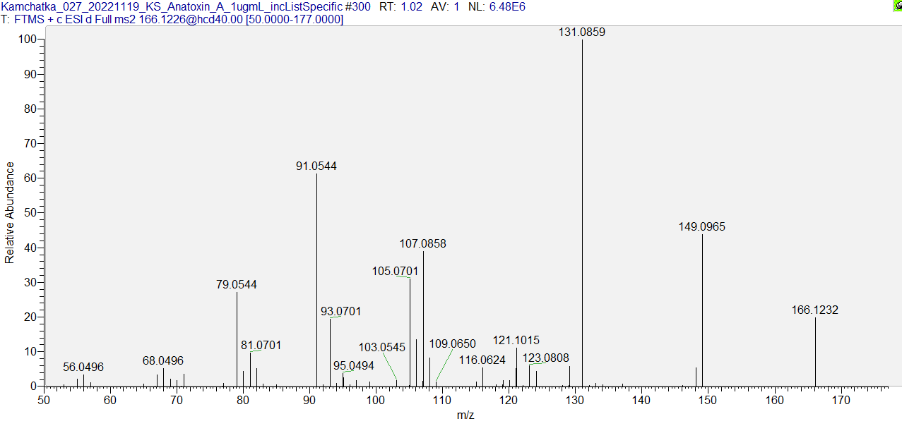
Task: Click the 109.0650 peak label
Action: tap(453, 344)
